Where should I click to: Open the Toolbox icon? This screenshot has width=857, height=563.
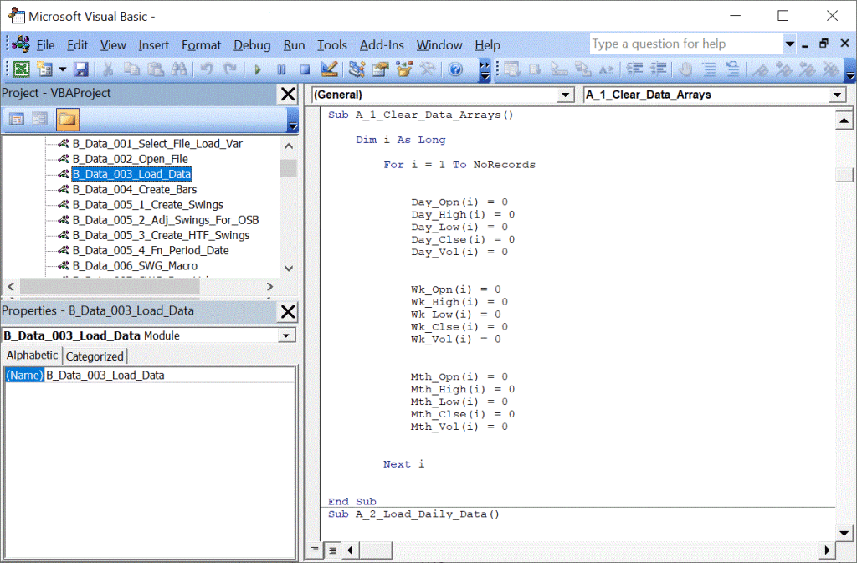[428, 69]
